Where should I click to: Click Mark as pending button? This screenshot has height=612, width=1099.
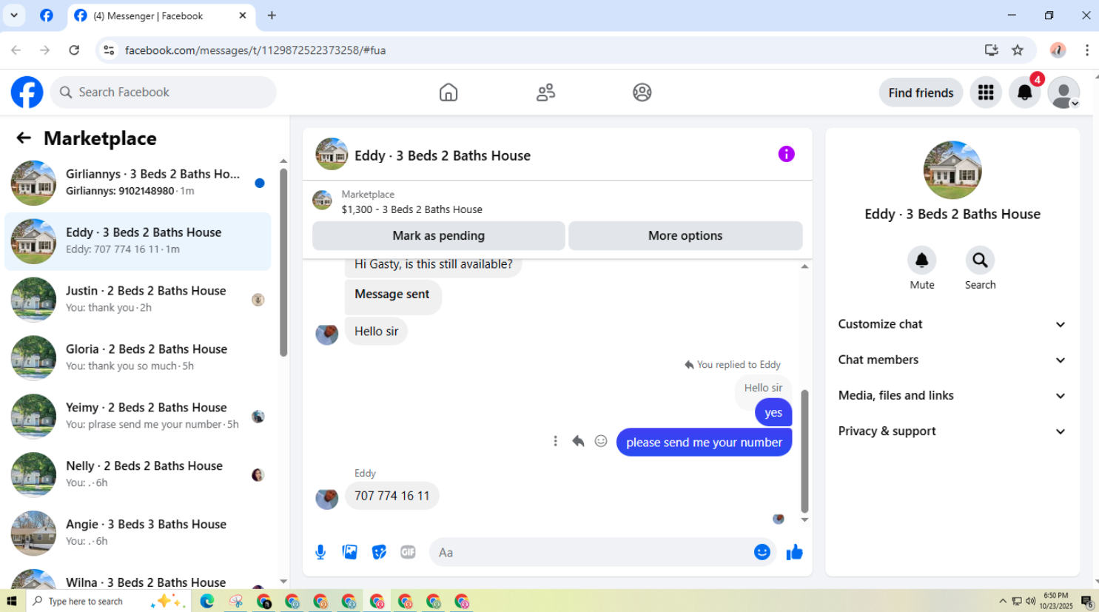click(x=439, y=236)
